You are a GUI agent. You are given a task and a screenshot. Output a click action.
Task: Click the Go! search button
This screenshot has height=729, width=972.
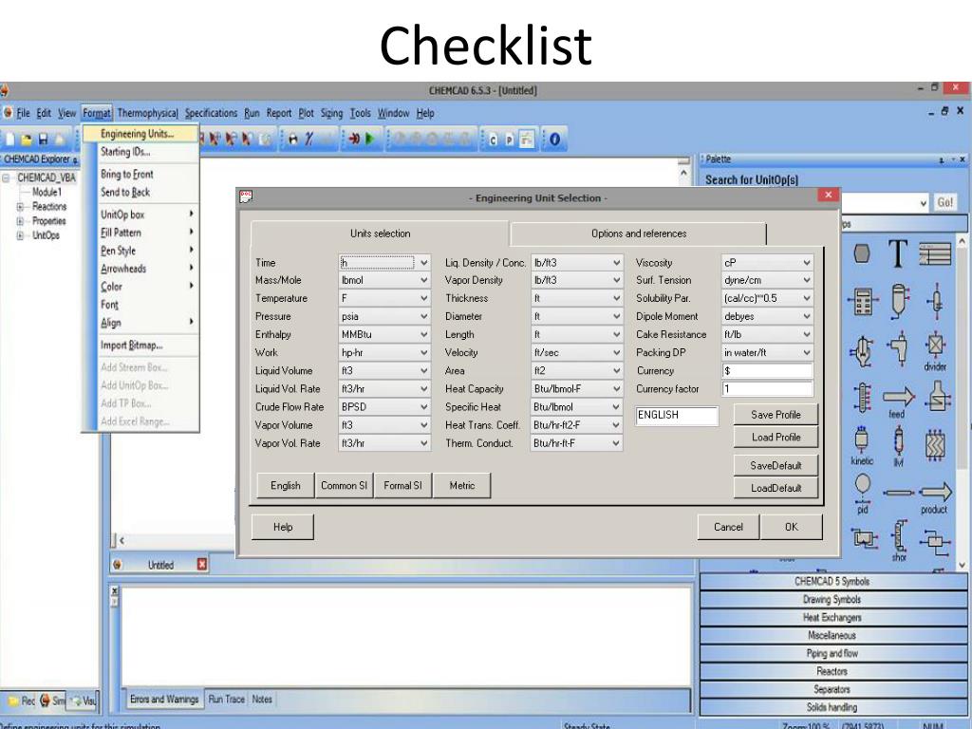944,203
